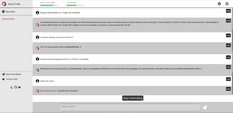Image resolution: width=233 pixels, height=113 pixels.
Task: Click the chat message input field
Action: point(130,107)
